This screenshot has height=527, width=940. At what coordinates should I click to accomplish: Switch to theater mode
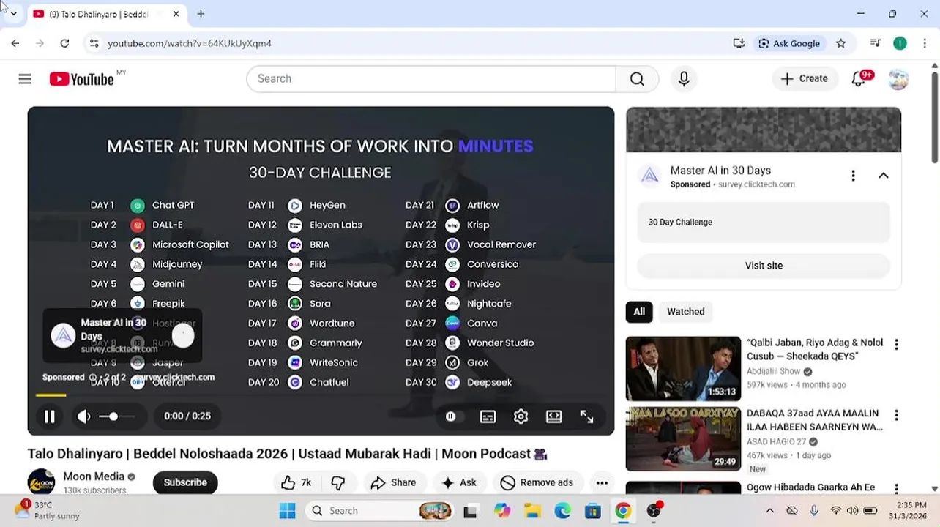pyautogui.click(x=554, y=416)
